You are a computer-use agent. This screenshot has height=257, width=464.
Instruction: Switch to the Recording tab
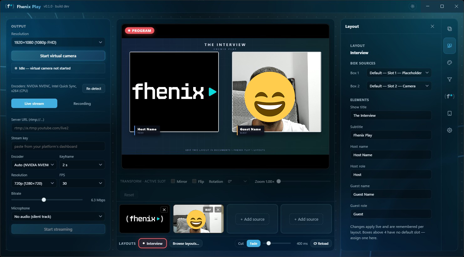click(x=82, y=104)
